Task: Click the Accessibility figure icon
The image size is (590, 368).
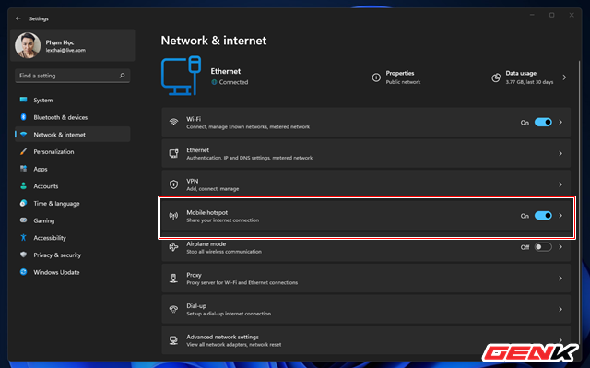Action: point(23,237)
